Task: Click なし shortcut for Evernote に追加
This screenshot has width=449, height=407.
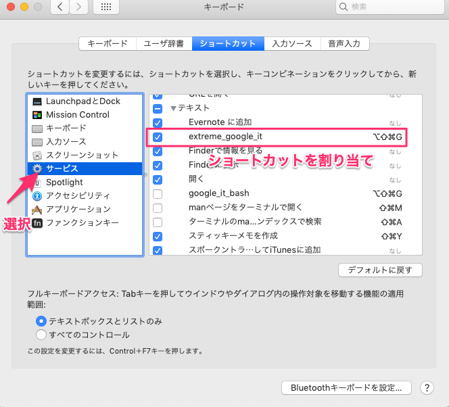Action: (x=395, y=123)
